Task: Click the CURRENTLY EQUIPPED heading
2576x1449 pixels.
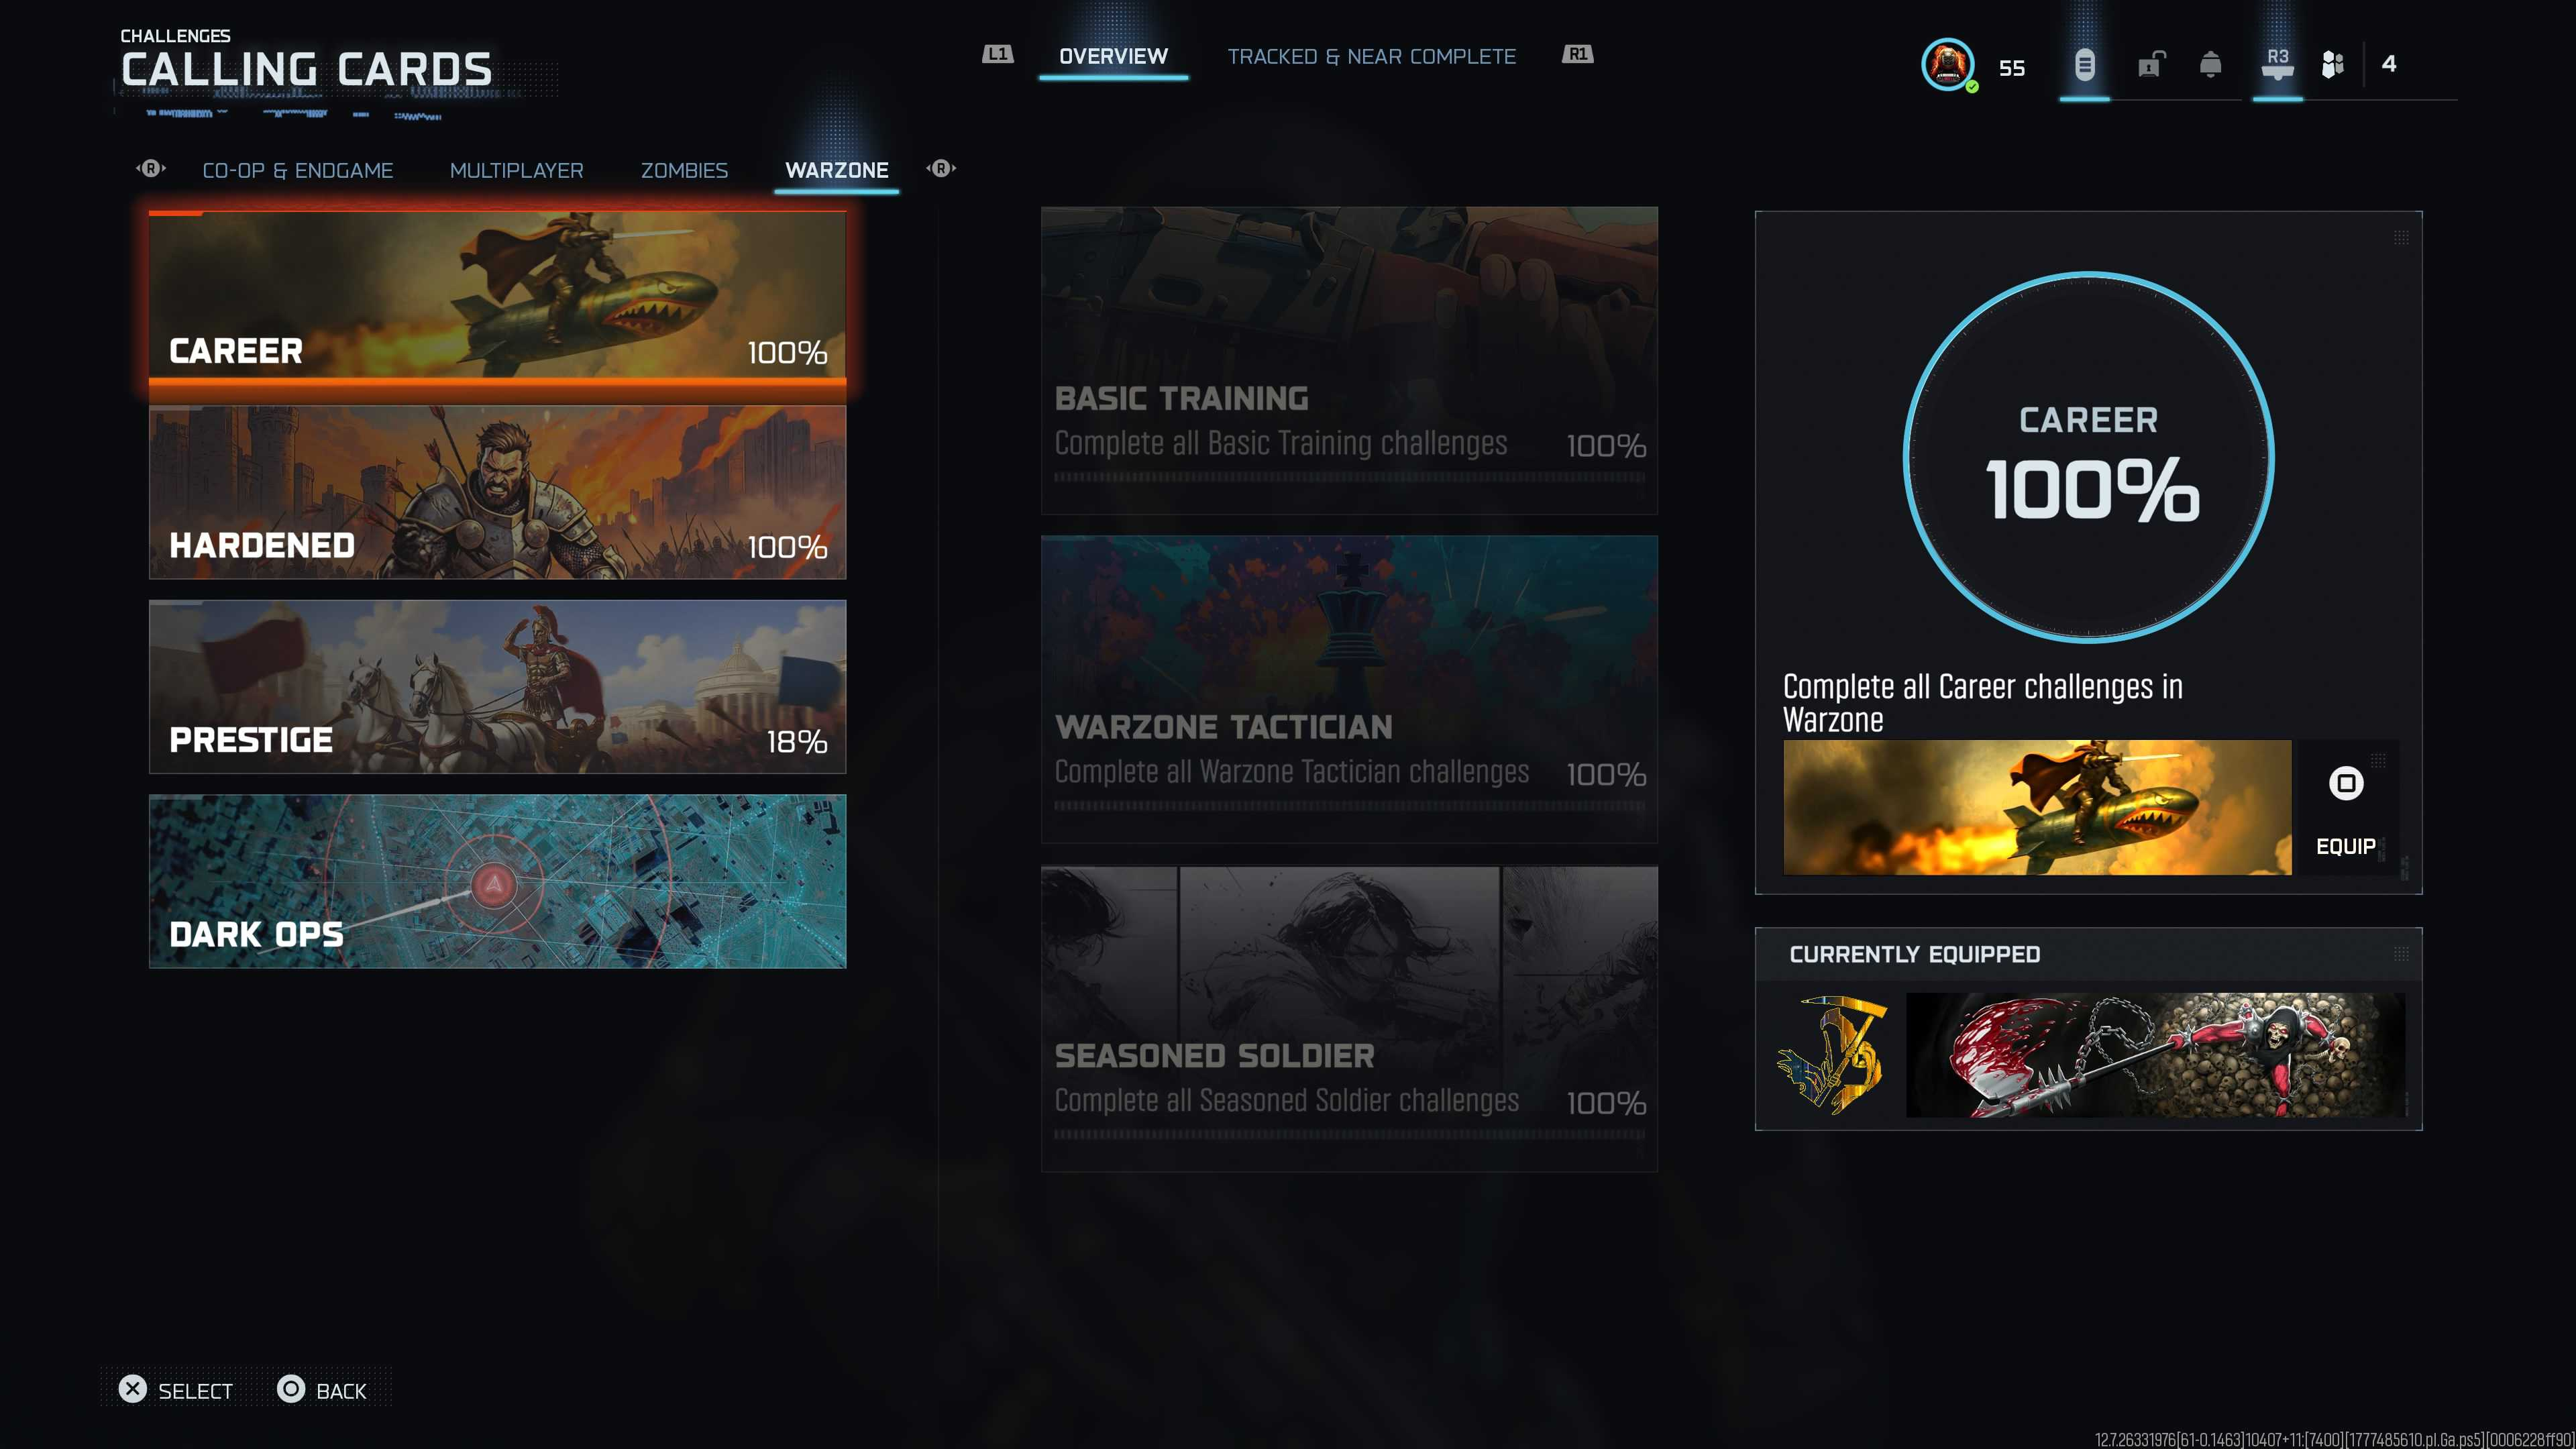Action: point(1914,954)
